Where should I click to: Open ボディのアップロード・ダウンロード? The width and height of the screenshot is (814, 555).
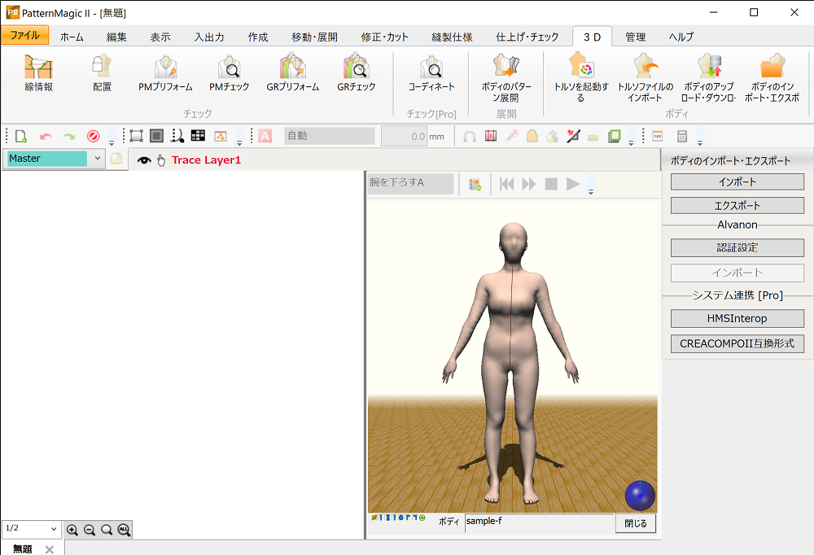click(709, 78)
